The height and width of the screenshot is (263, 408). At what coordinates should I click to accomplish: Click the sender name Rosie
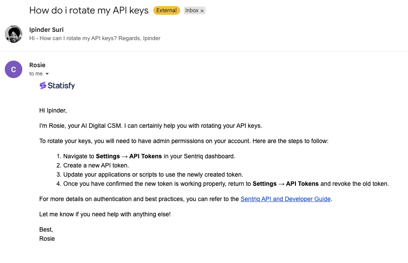click(x=37, y=65)
